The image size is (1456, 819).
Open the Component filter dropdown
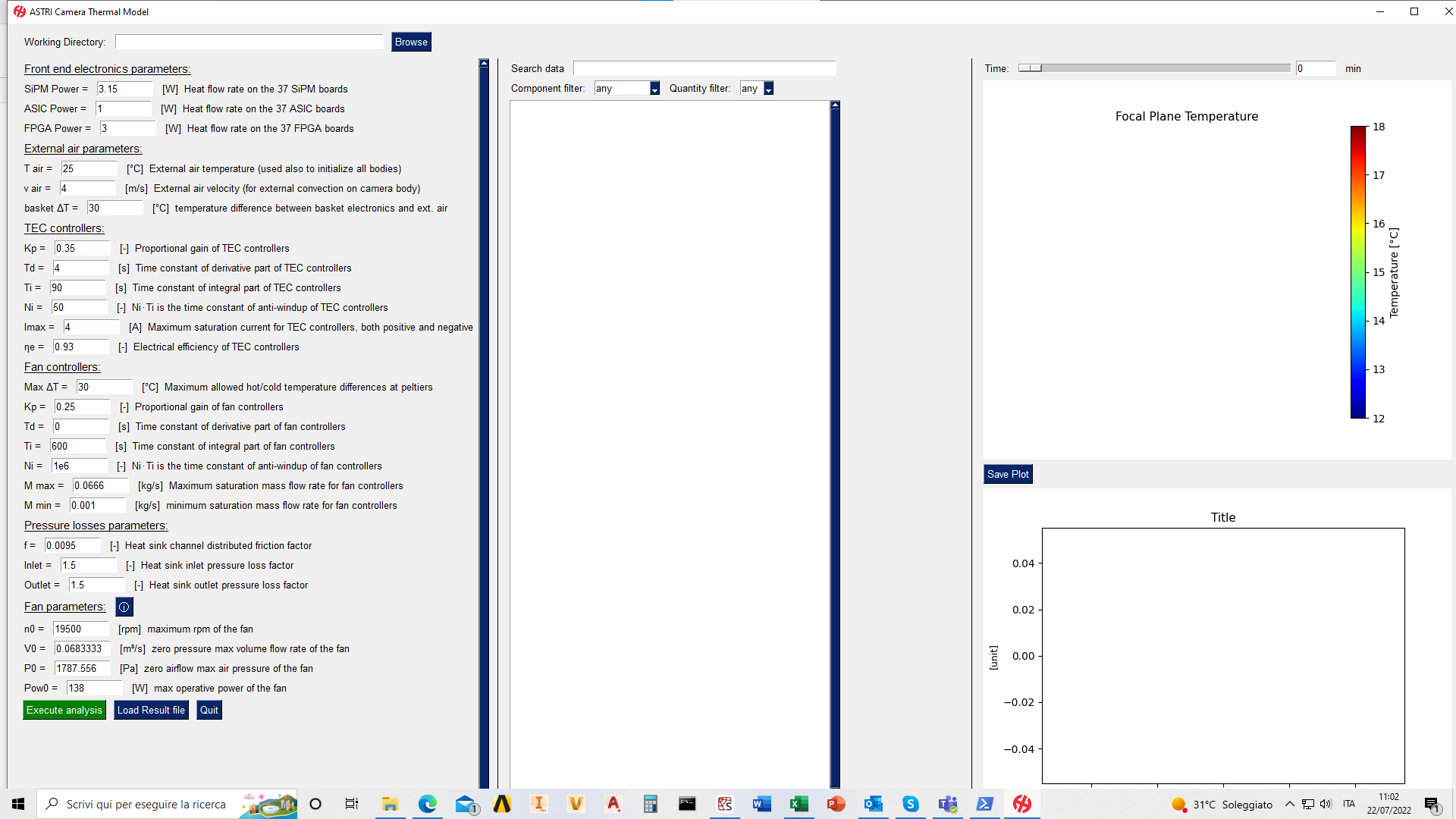pos(654,88)
